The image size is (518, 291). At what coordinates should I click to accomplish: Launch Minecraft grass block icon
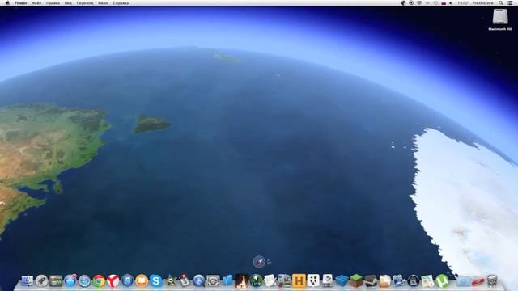click(356, 280)
